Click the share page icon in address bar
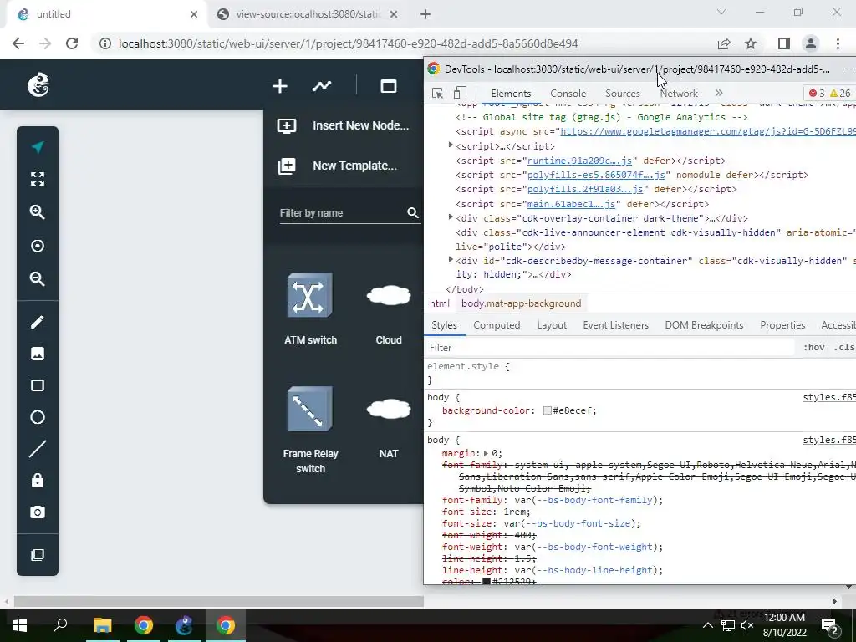The height and width of the screenshot is (642, 856). [x=724, y=43]
